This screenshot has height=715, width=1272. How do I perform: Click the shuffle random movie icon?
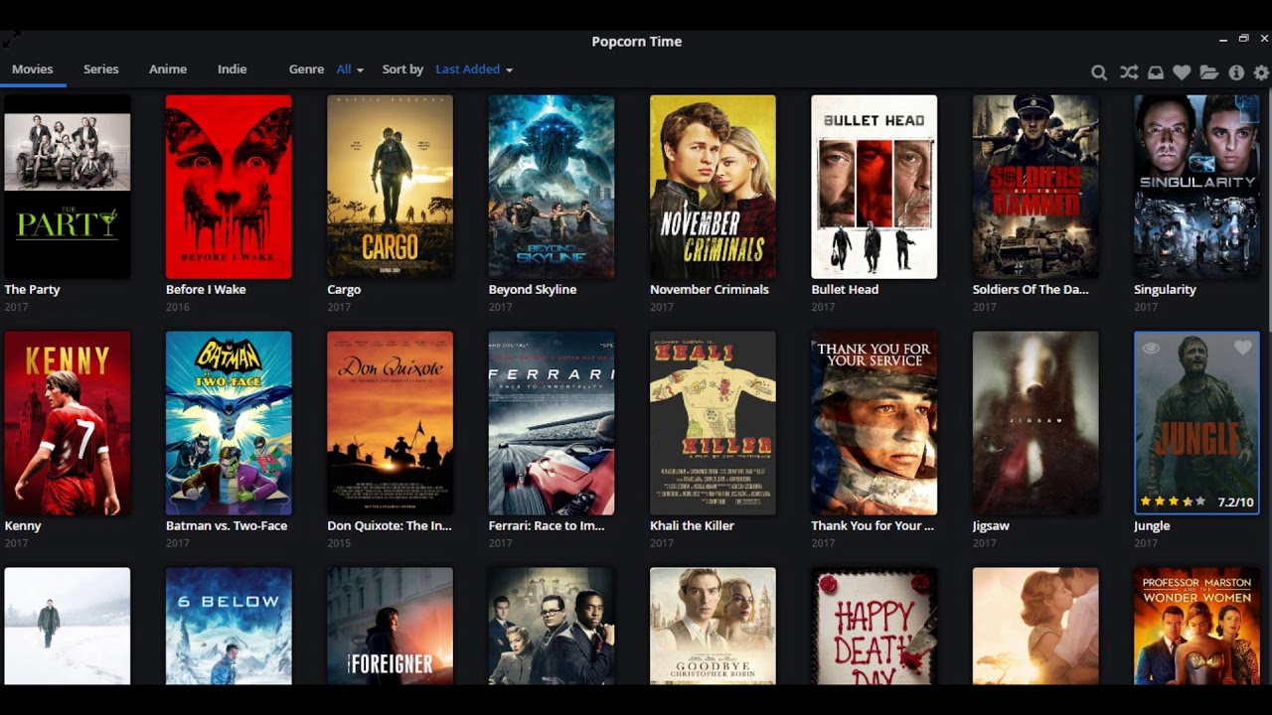[x=1128, y=72]
